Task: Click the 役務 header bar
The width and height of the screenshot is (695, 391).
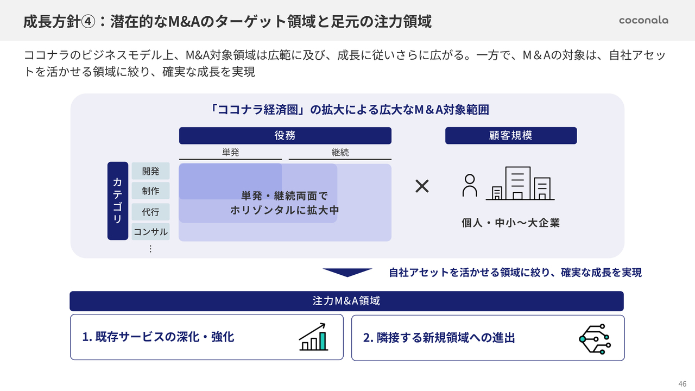Action: tap(285, 136)
